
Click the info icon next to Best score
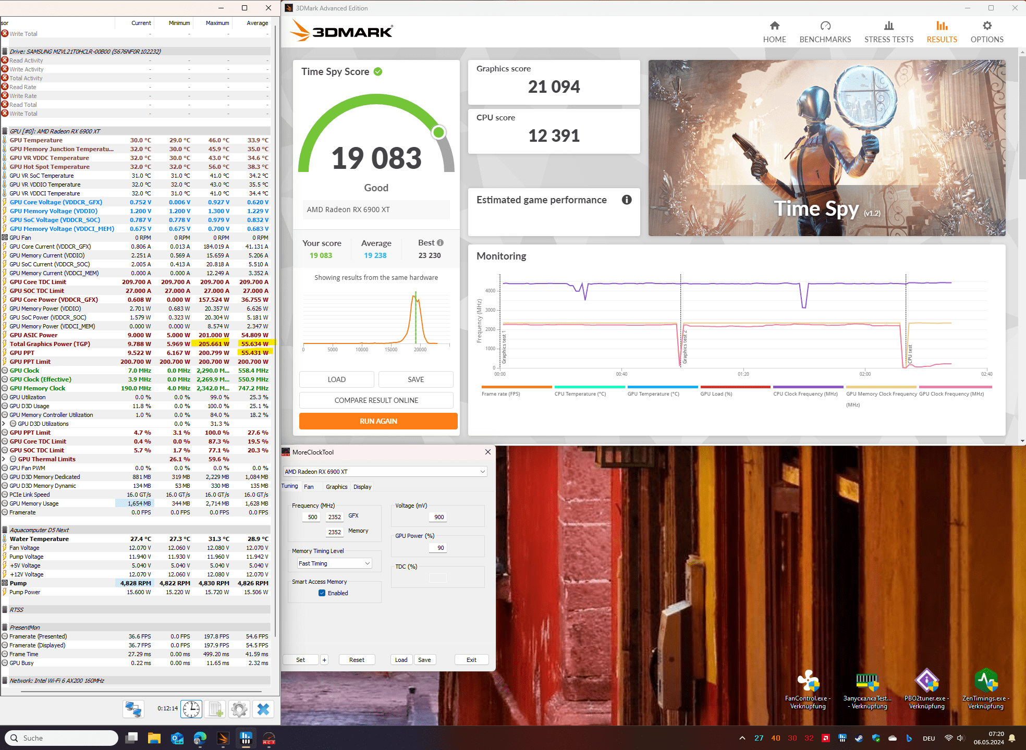coord(440,243)
